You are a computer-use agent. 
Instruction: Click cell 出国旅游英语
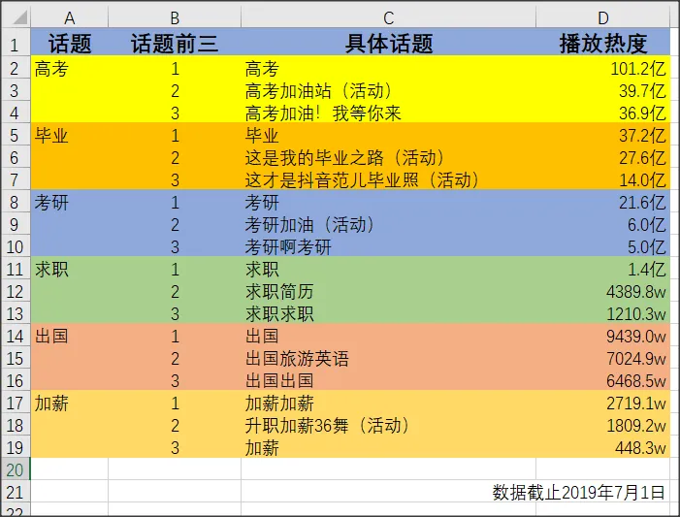(389, 358)
